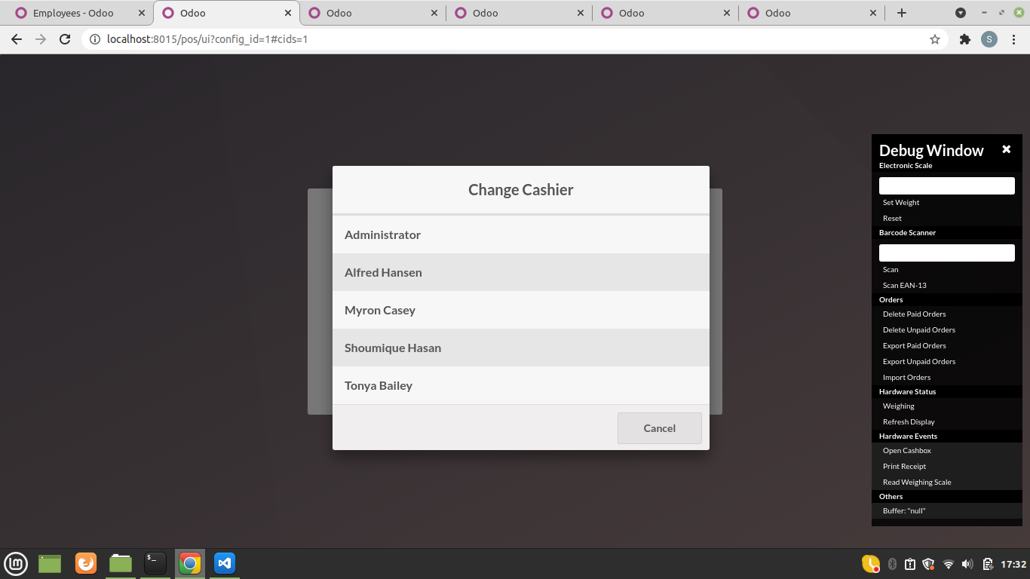Open the volume control in system tray
Screen dimensions: 1030x579
967,563
